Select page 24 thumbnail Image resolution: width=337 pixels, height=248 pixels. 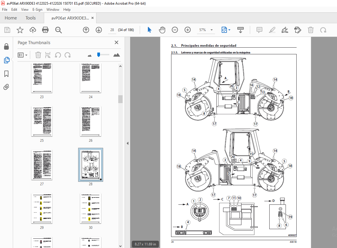pos(90,78)
